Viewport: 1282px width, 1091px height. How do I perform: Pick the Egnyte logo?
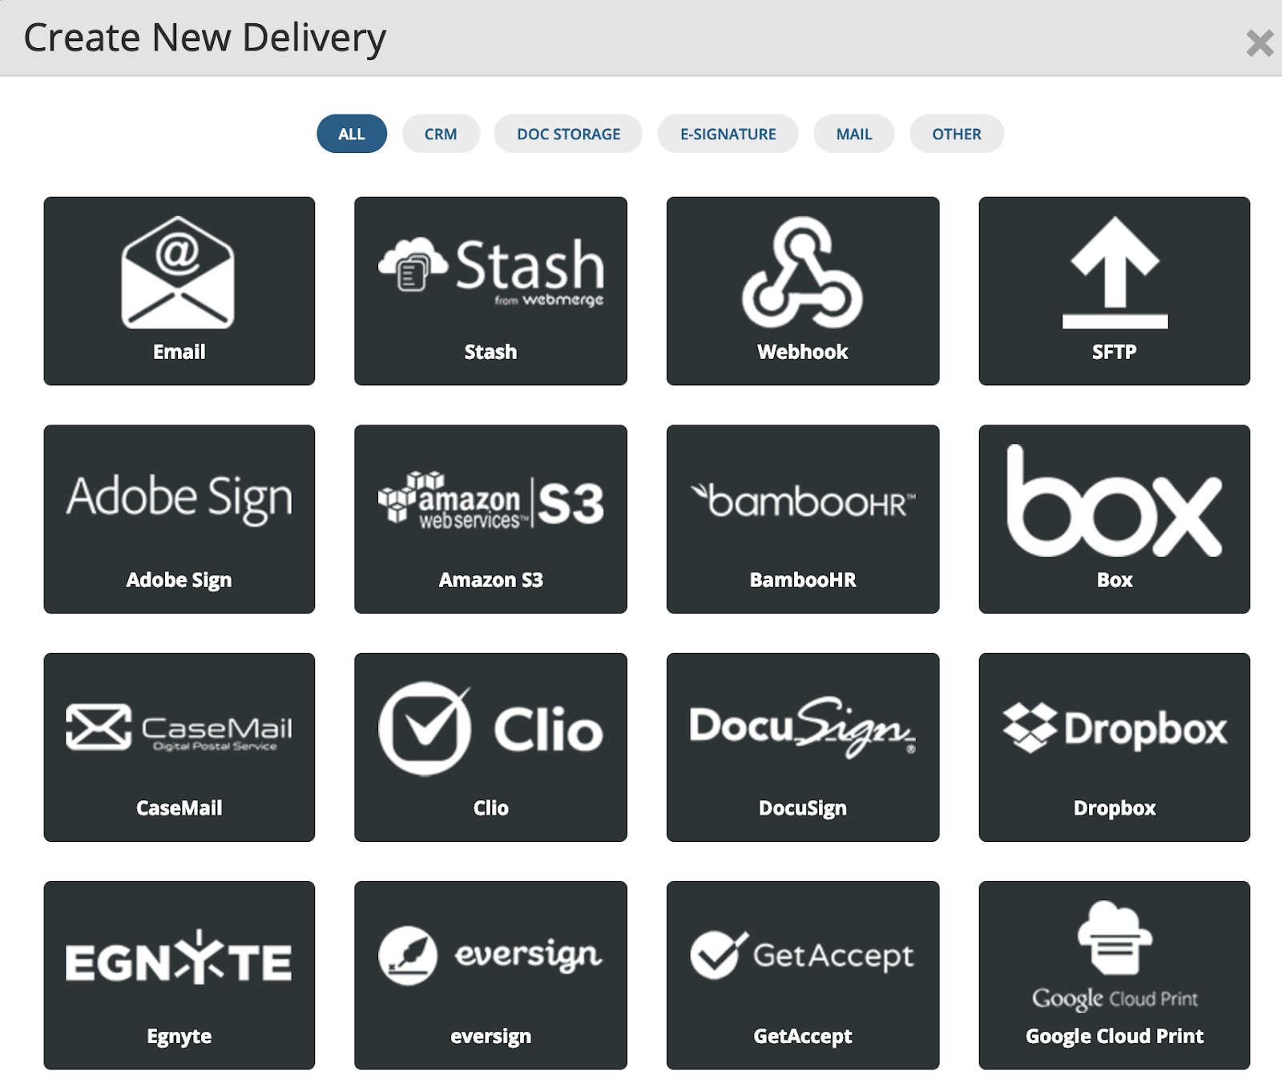179,957
